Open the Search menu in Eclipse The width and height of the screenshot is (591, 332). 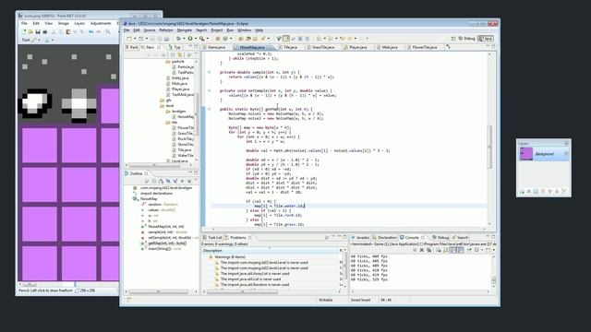pyautogui.click(x=201, y=30)
